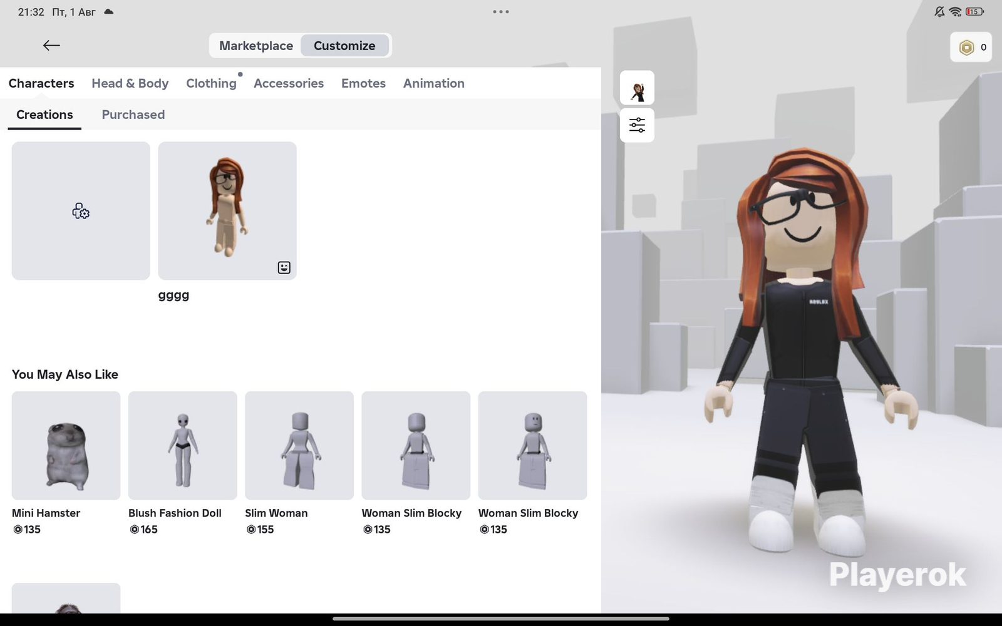
Task: Go to the Emotes category
Action: 363,83
